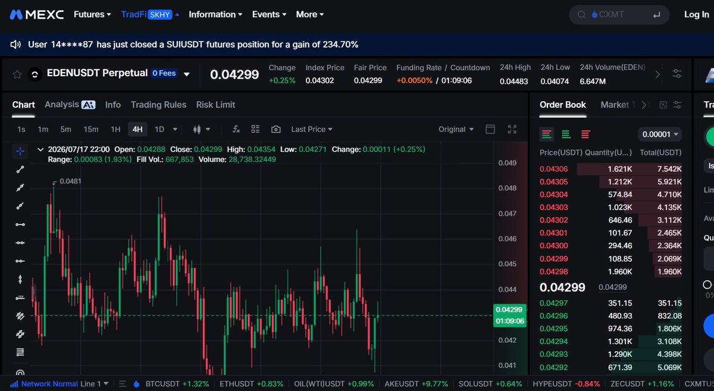Switch to the Analysis AI tab
This screenshot has width=714, height=391.
[70, 105]
